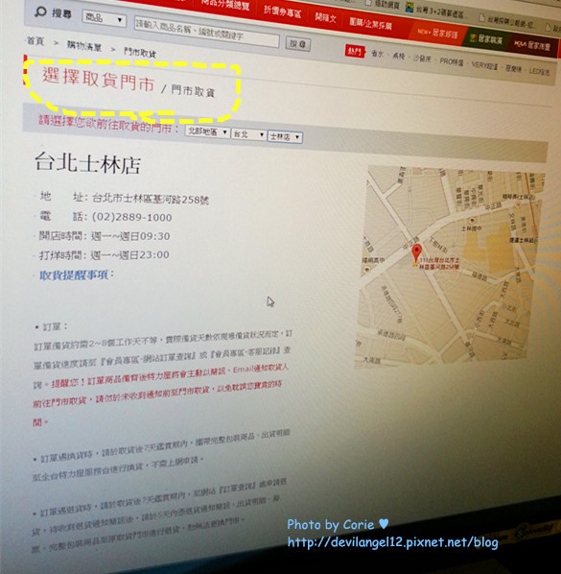
Task: Click the 桌椅 hot keyword
Action: pyautogui.click(x=399, y=57)
